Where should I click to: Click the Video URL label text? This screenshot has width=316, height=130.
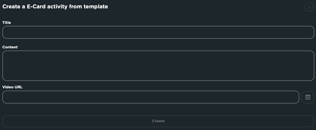tap(12, 87)
